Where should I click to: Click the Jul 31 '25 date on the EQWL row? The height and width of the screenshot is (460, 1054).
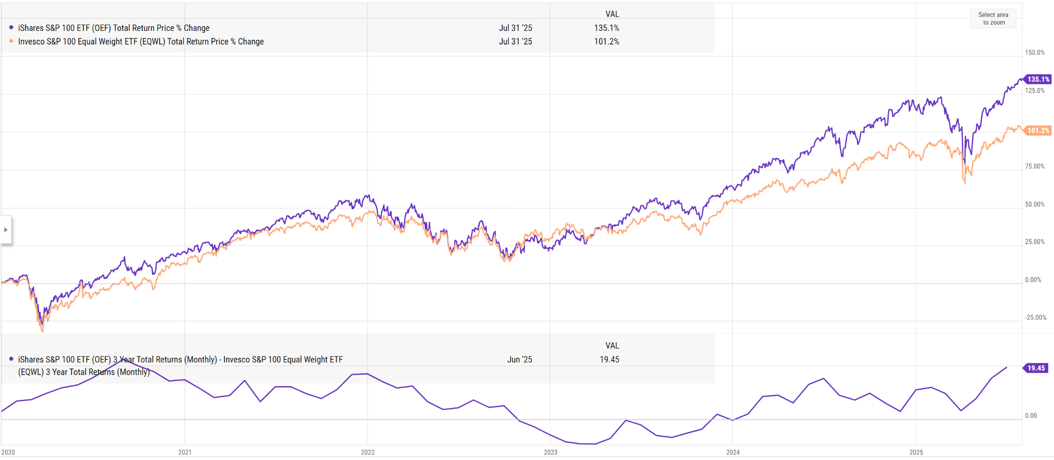pos(516,42)
